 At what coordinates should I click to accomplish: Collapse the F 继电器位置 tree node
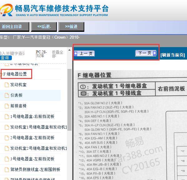coord(15,74)
